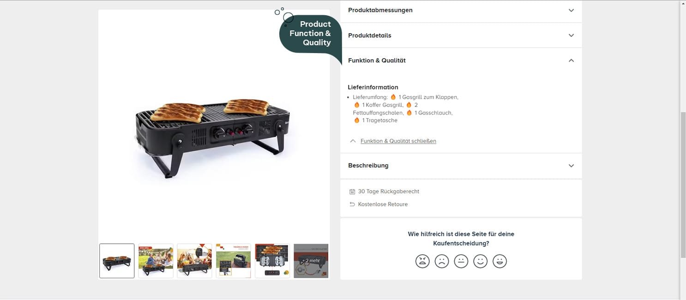Viewport: 686px width, 300px height.
Task: Open the Kostenlose Retoure info
Action: (x=383, y=204)
